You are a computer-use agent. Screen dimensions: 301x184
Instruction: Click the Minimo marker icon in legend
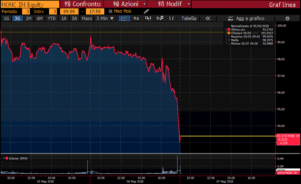click(229, 44)
